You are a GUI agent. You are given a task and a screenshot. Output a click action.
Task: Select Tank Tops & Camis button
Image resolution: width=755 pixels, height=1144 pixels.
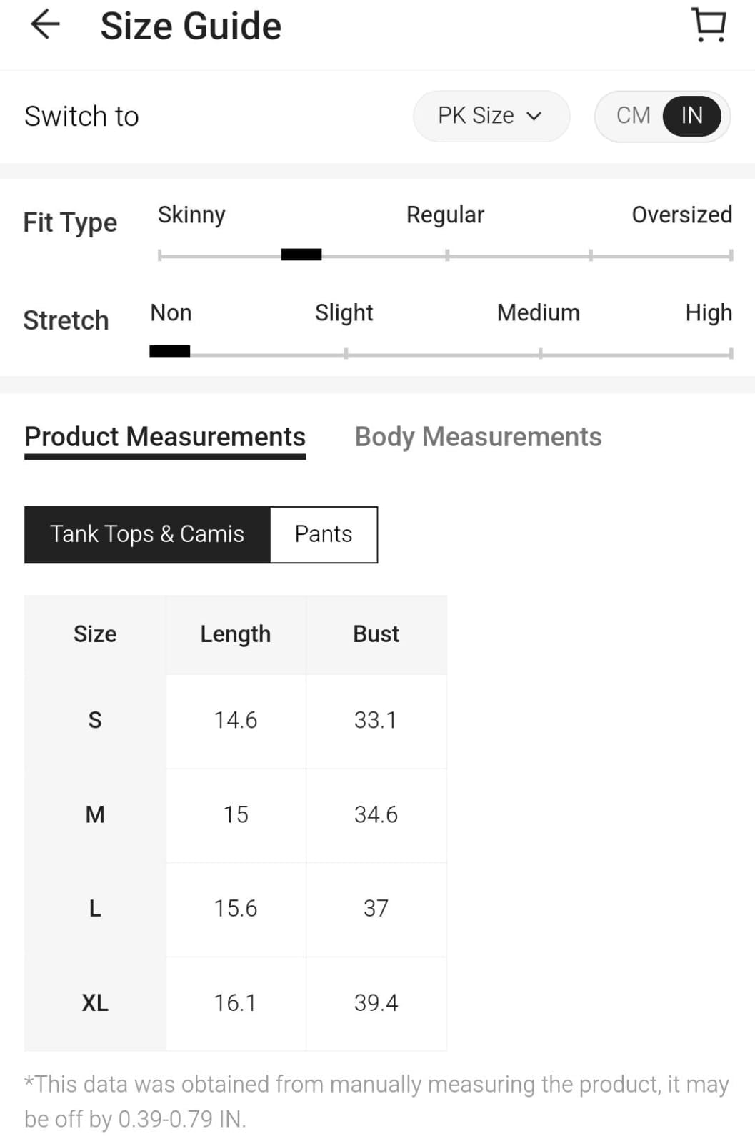(147, 534)
